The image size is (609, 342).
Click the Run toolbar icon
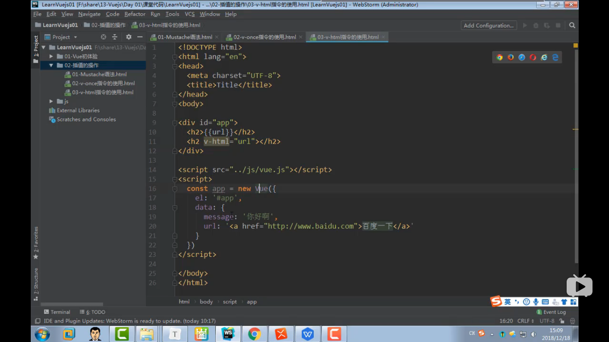tap(525, 25)
